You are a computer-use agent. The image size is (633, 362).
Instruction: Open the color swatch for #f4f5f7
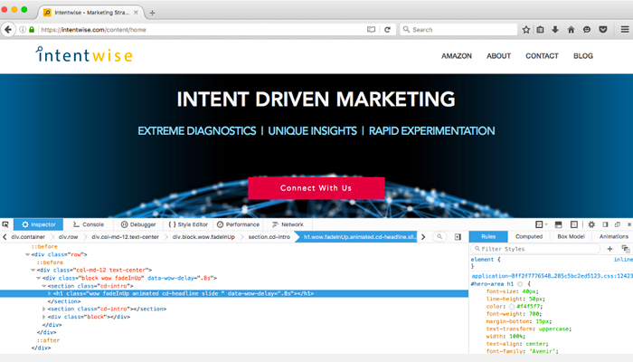pyautogui.click(x=512, y=307)
